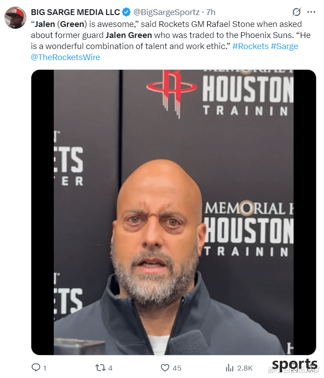
Task: Open the #Rockets hashtag
Action: tap(250, 46)
